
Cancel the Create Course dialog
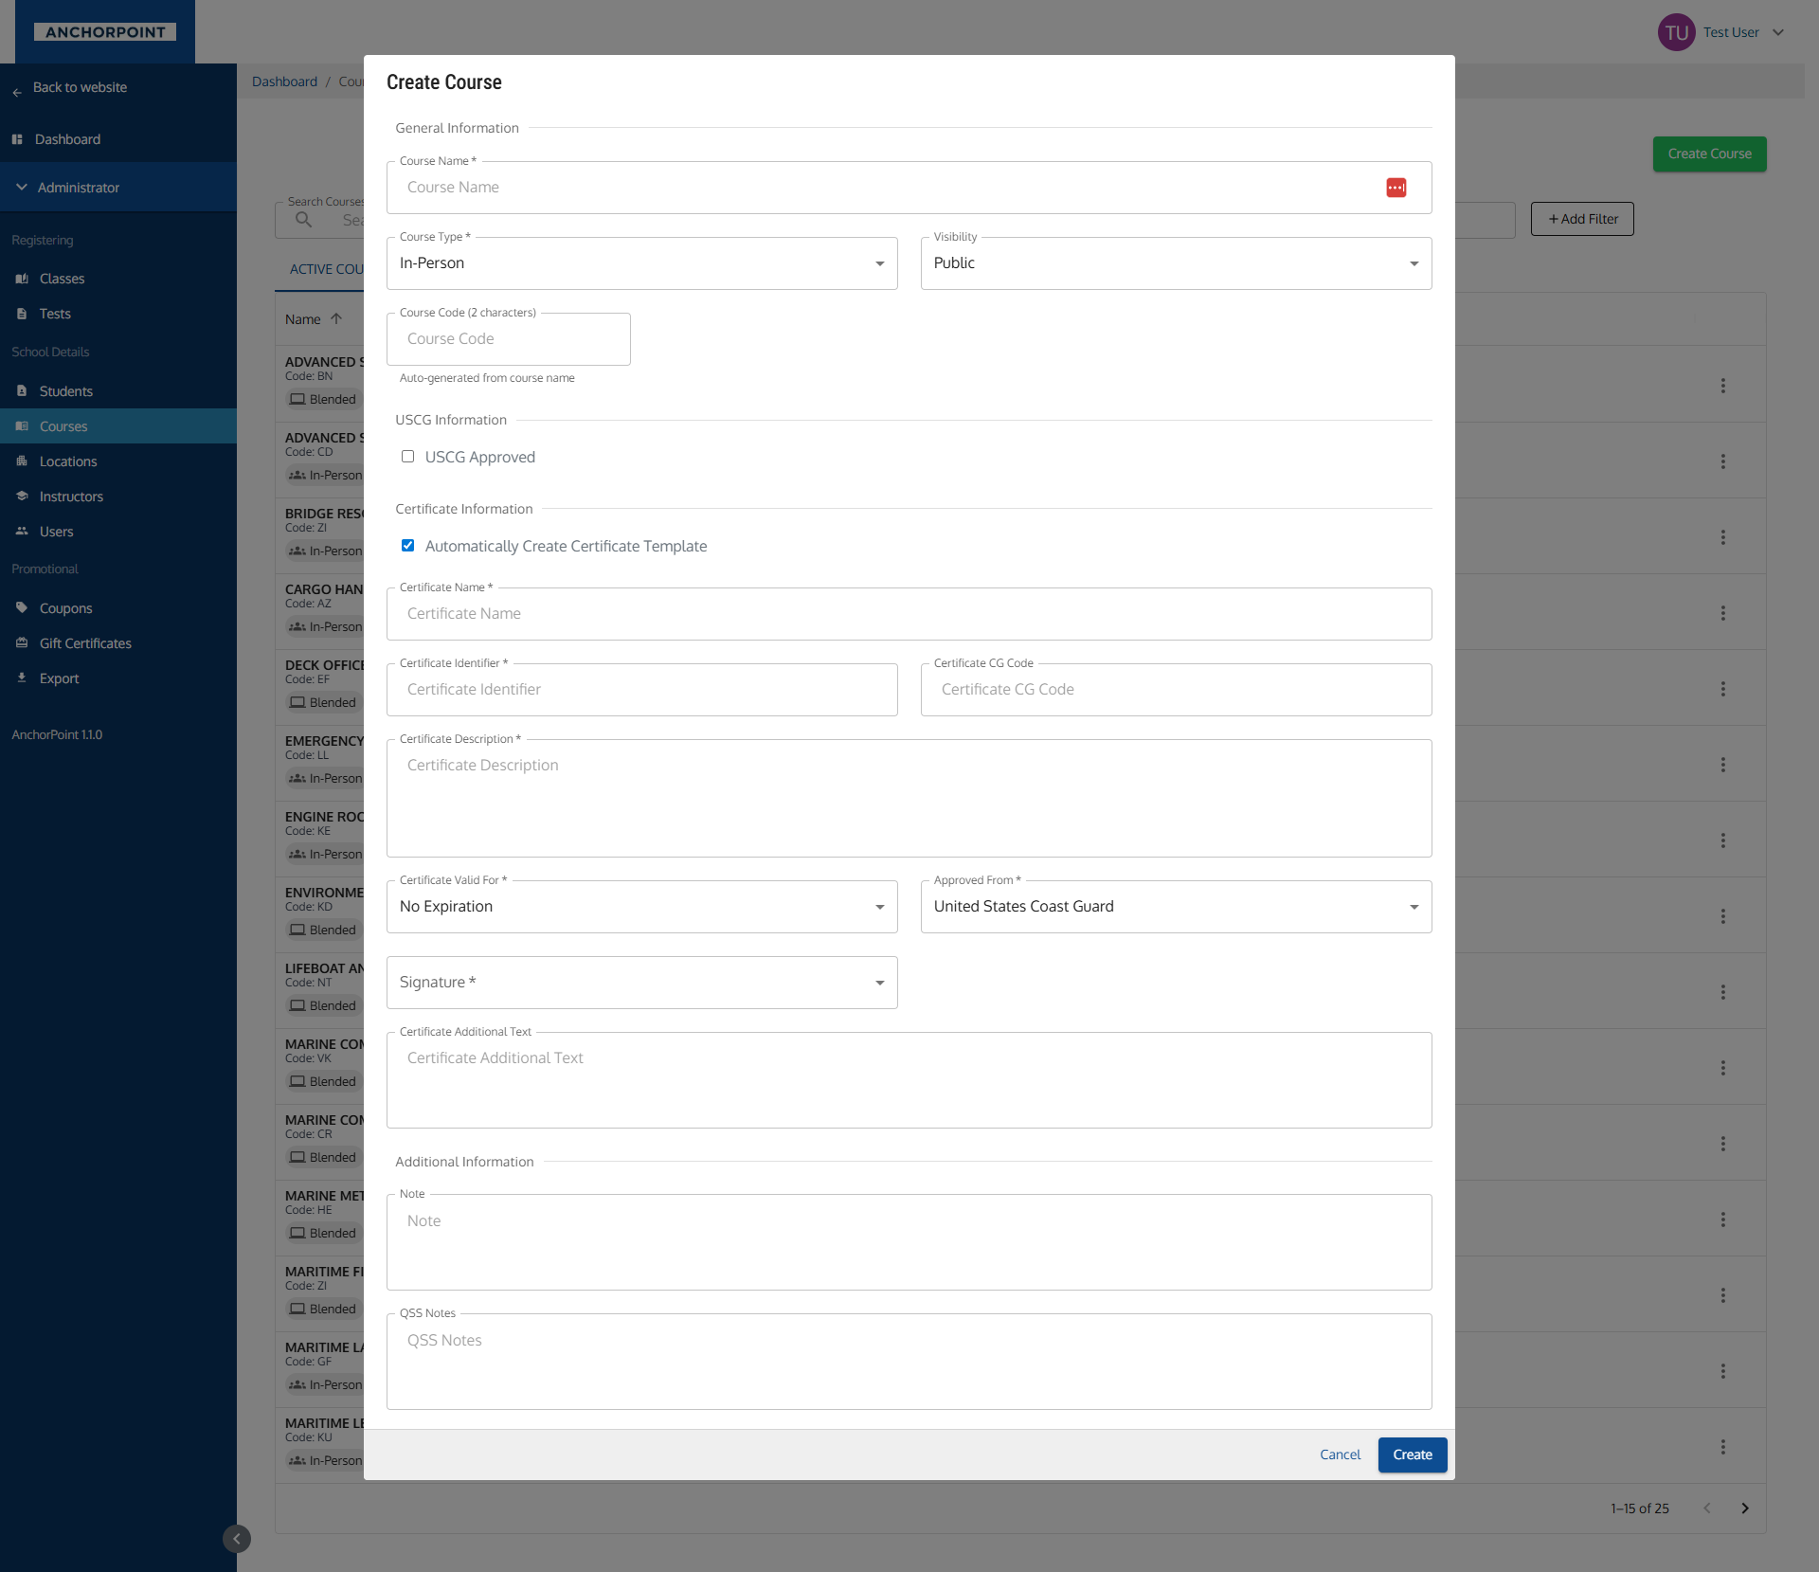pyautogui.click(x=1339, y=1455)
